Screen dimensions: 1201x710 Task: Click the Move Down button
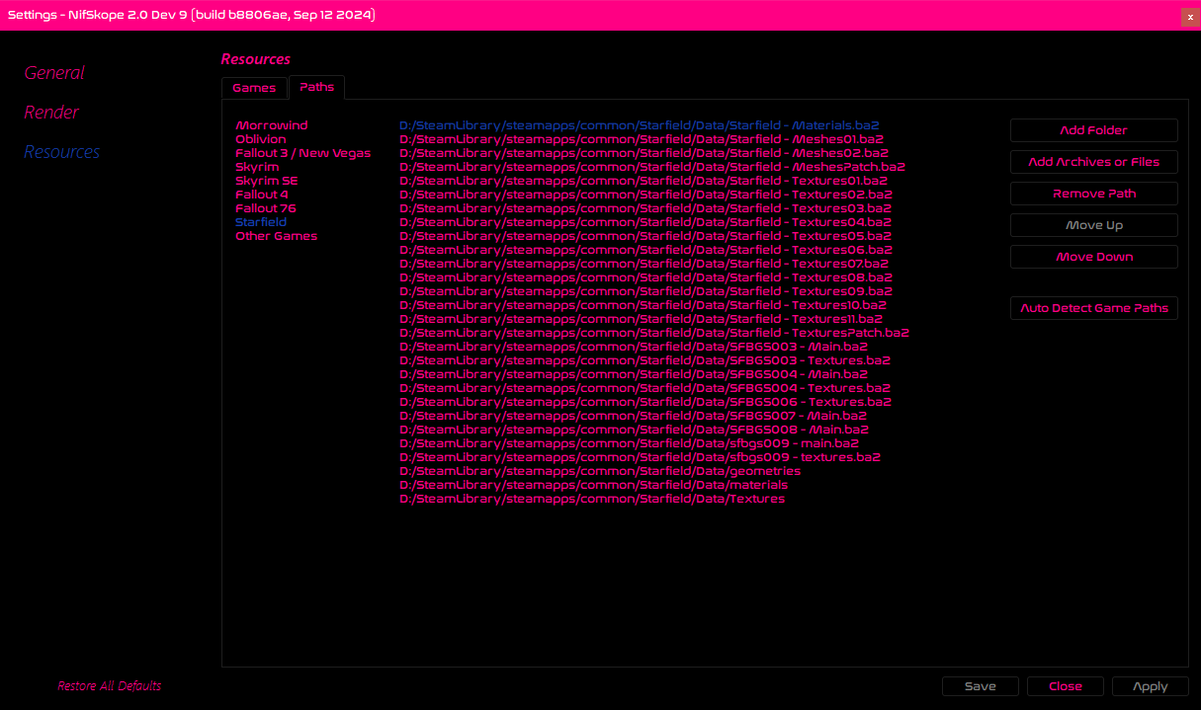tap(1093, 257)
